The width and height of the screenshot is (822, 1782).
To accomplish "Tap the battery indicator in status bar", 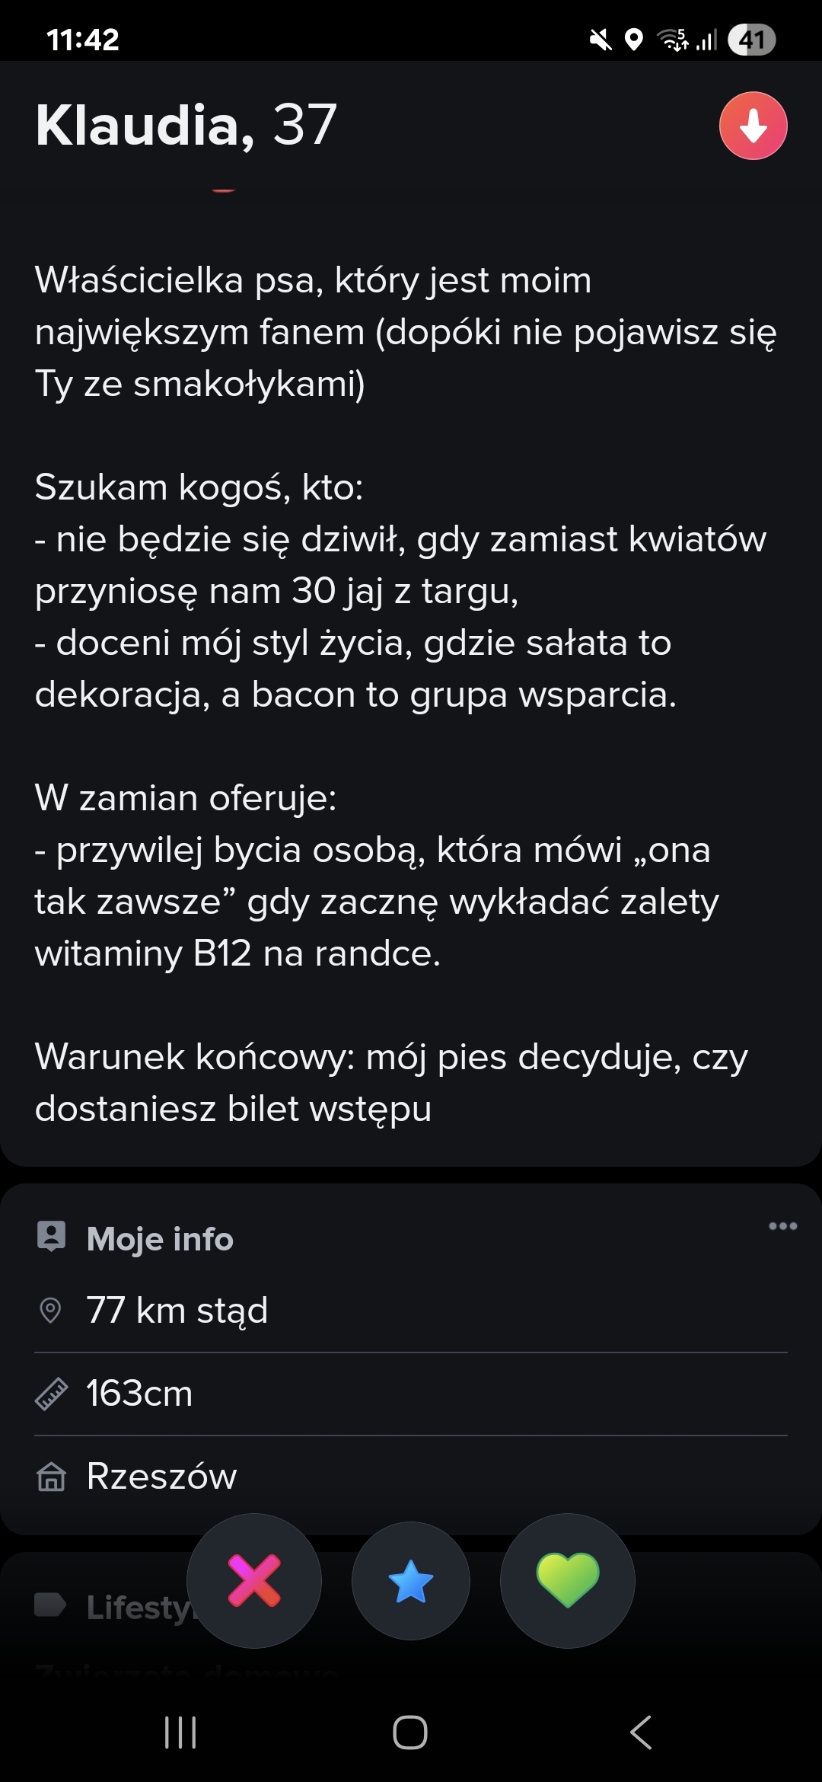I will 751,40.
